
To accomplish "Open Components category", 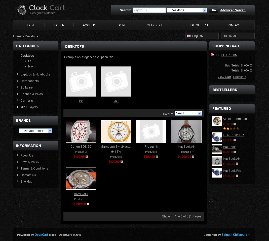I will [x=29, y=81].
